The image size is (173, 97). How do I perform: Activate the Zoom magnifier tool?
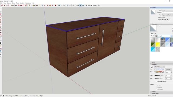coord(42,5)
